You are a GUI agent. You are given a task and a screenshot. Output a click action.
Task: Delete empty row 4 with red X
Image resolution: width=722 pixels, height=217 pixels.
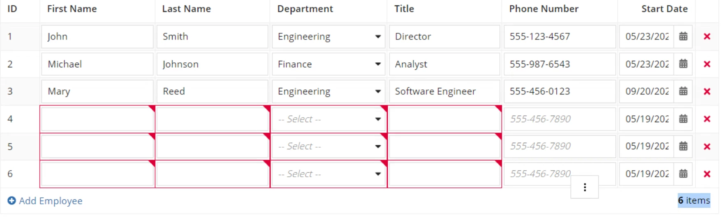pos(707,119)
